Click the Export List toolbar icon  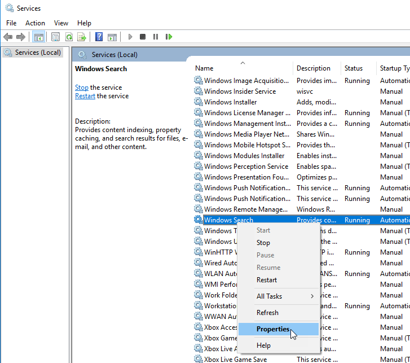click(x=82, y=37)
